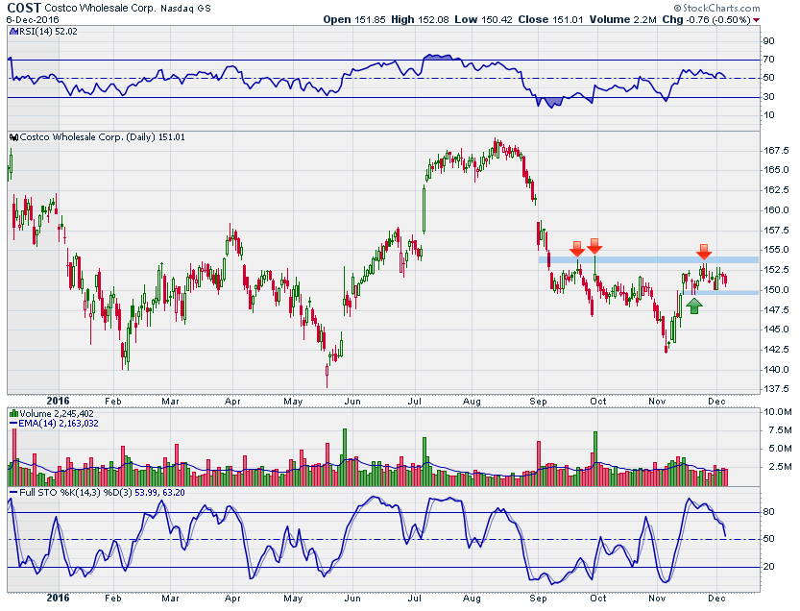Click the 7.5M volume axis label
800x611 pixels.
coord(780,430)
